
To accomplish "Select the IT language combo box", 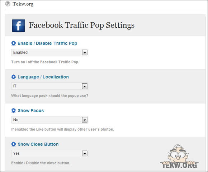I will click(x=49, y=86).
